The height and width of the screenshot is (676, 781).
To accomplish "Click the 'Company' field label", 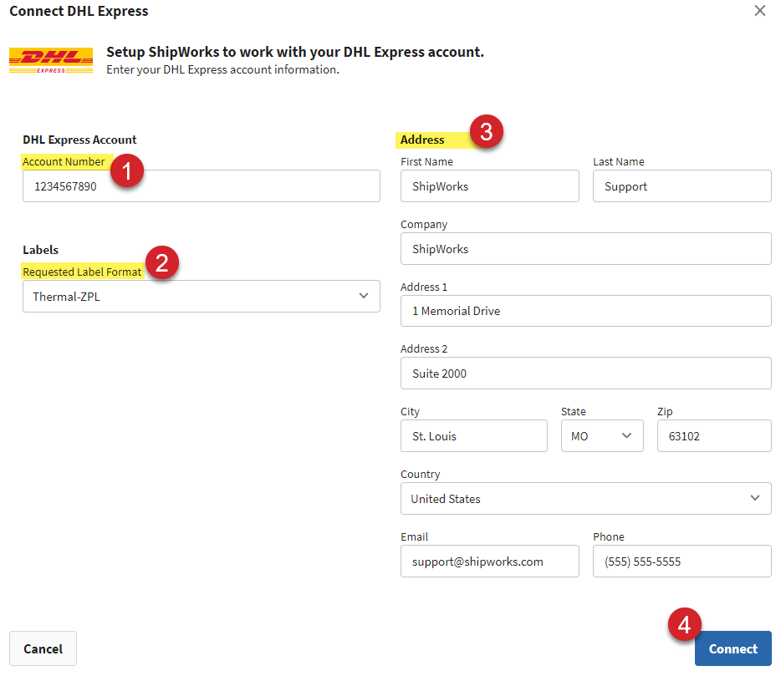I will coord(424,225).
